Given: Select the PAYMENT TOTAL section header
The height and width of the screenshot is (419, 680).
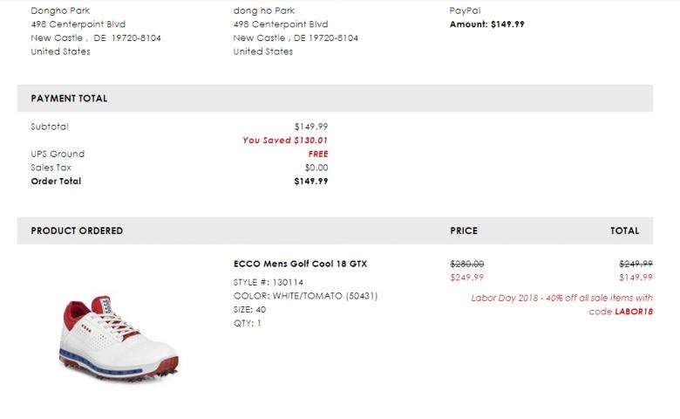Looking at the screenshot, I should coord(69,99).
